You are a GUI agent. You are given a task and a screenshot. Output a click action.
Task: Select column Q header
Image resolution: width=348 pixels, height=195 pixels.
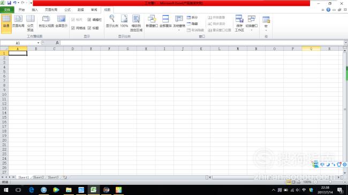[311, 49]
